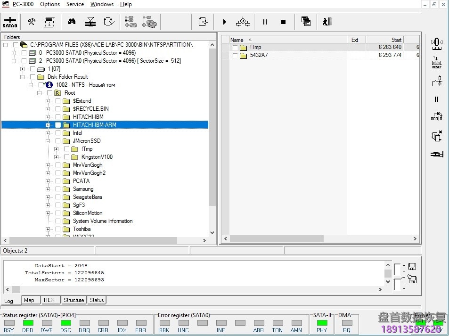Sort files by the Name column header
Viewport: 449px width, 336px height.
(x=237, y=40)
